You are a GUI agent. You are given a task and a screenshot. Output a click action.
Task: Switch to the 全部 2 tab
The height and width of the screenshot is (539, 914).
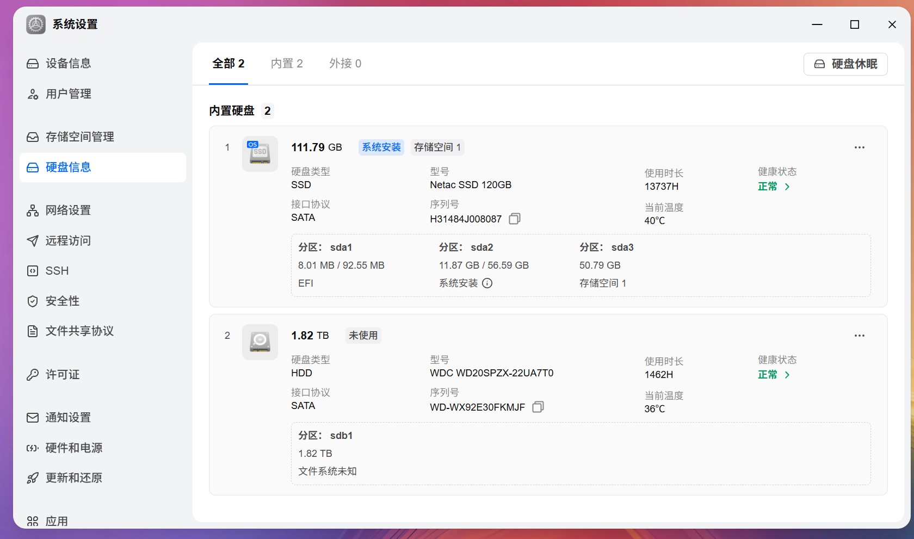click(228, 64)
